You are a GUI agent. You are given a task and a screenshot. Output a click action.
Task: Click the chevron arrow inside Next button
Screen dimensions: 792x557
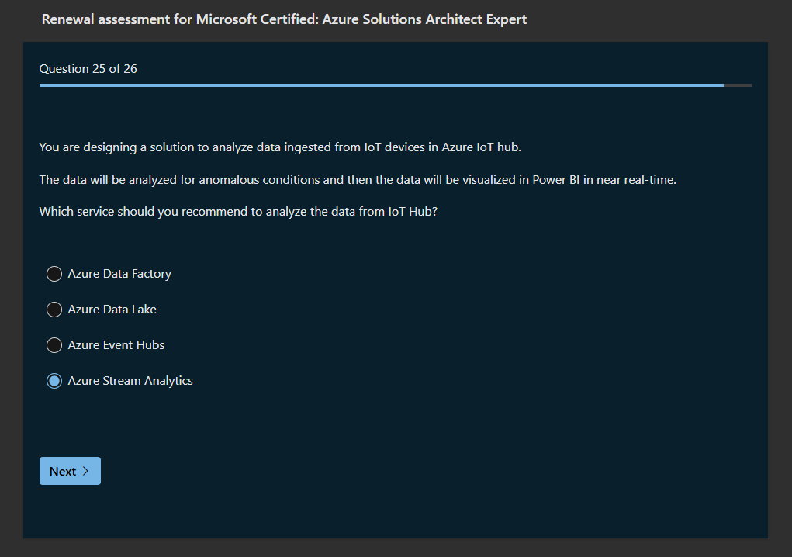85,471
